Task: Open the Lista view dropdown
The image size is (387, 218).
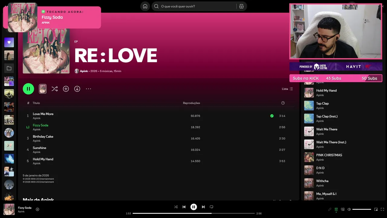Action: click(x=287, y=89)
